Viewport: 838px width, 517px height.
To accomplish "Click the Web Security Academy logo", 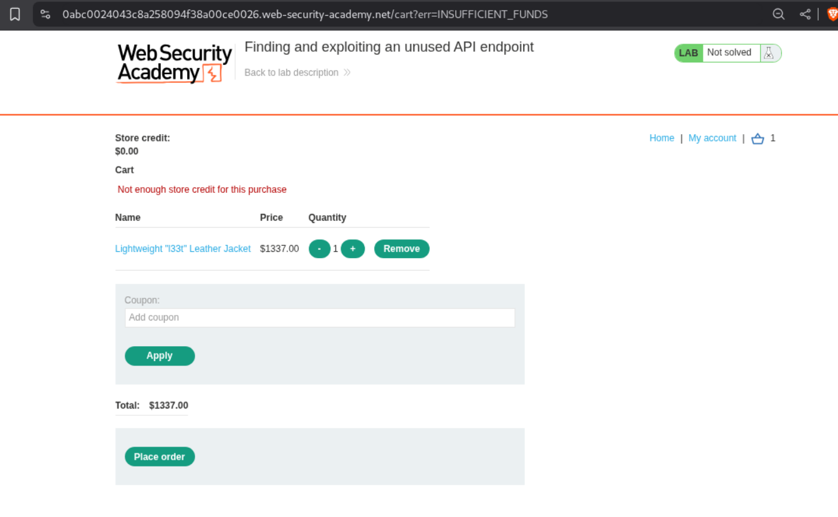I will (x=174, y=62).
